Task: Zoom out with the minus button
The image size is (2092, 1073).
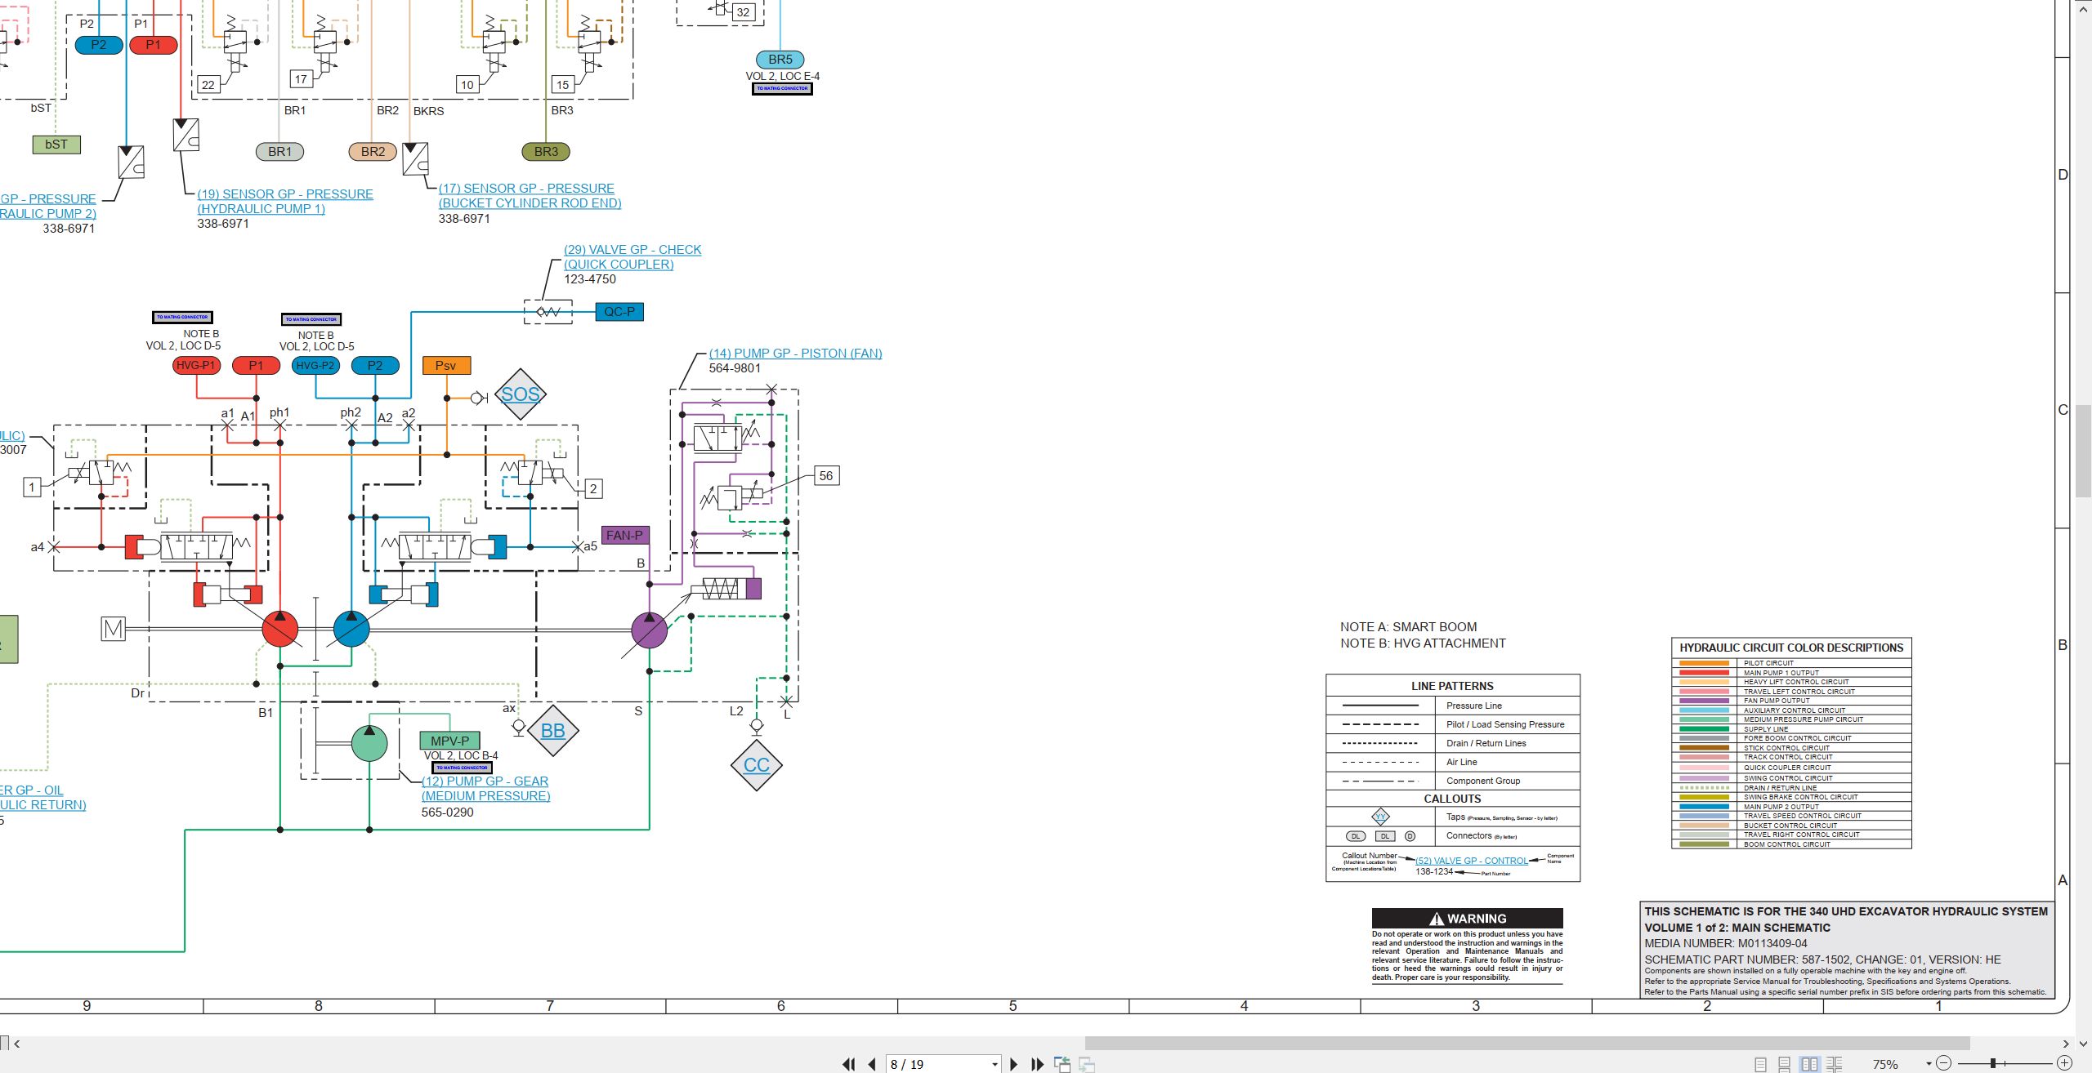Action: coord(1944,1063)
